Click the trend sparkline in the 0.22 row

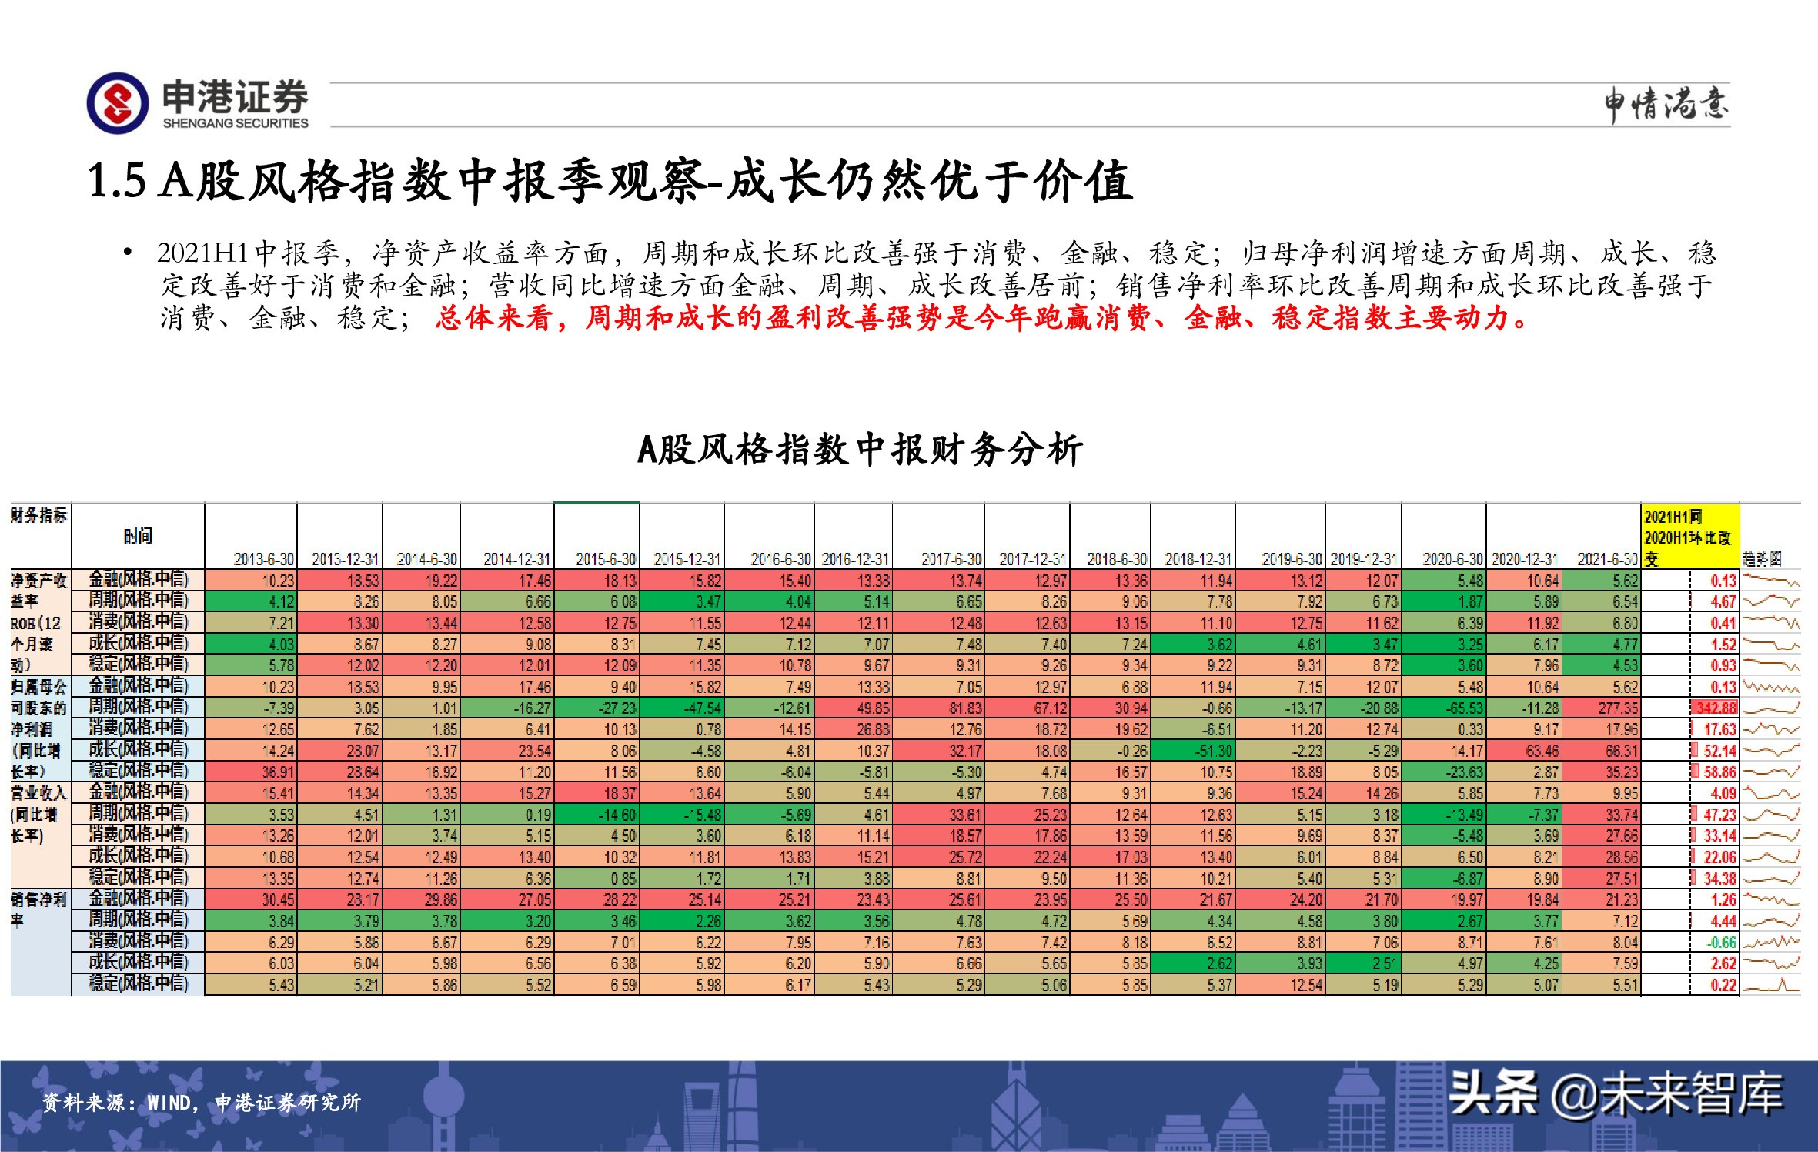coord(1772,985)
